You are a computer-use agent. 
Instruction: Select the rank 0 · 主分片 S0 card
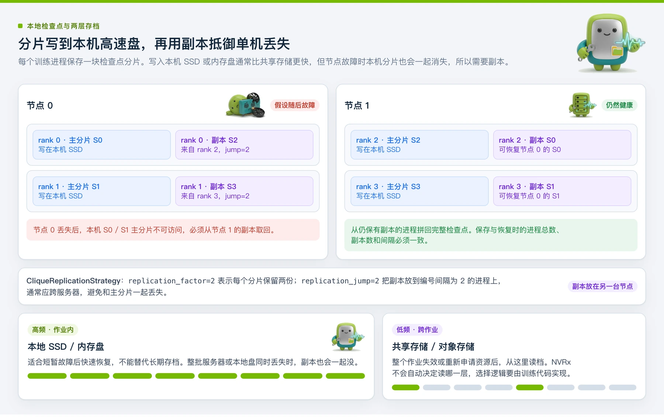pyautogui.click(x=101, y=145)
